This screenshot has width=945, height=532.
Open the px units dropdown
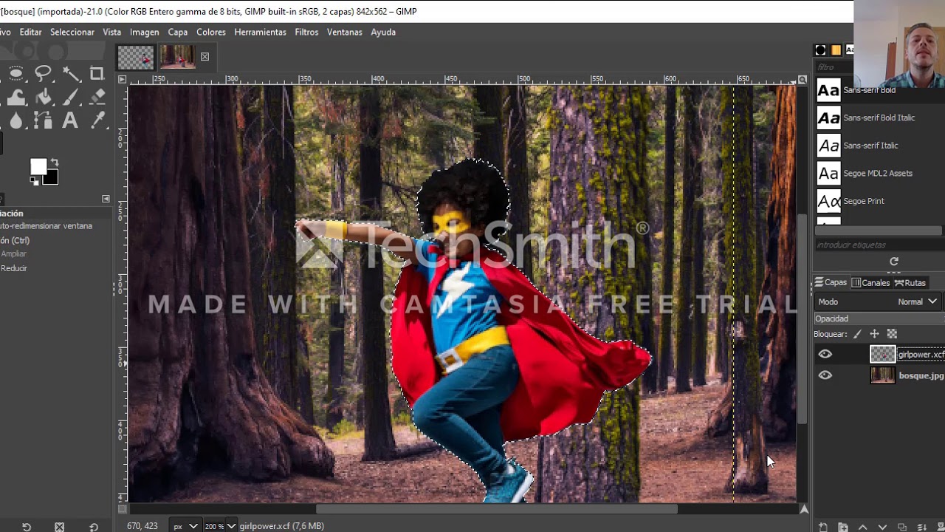pos(185,526)
